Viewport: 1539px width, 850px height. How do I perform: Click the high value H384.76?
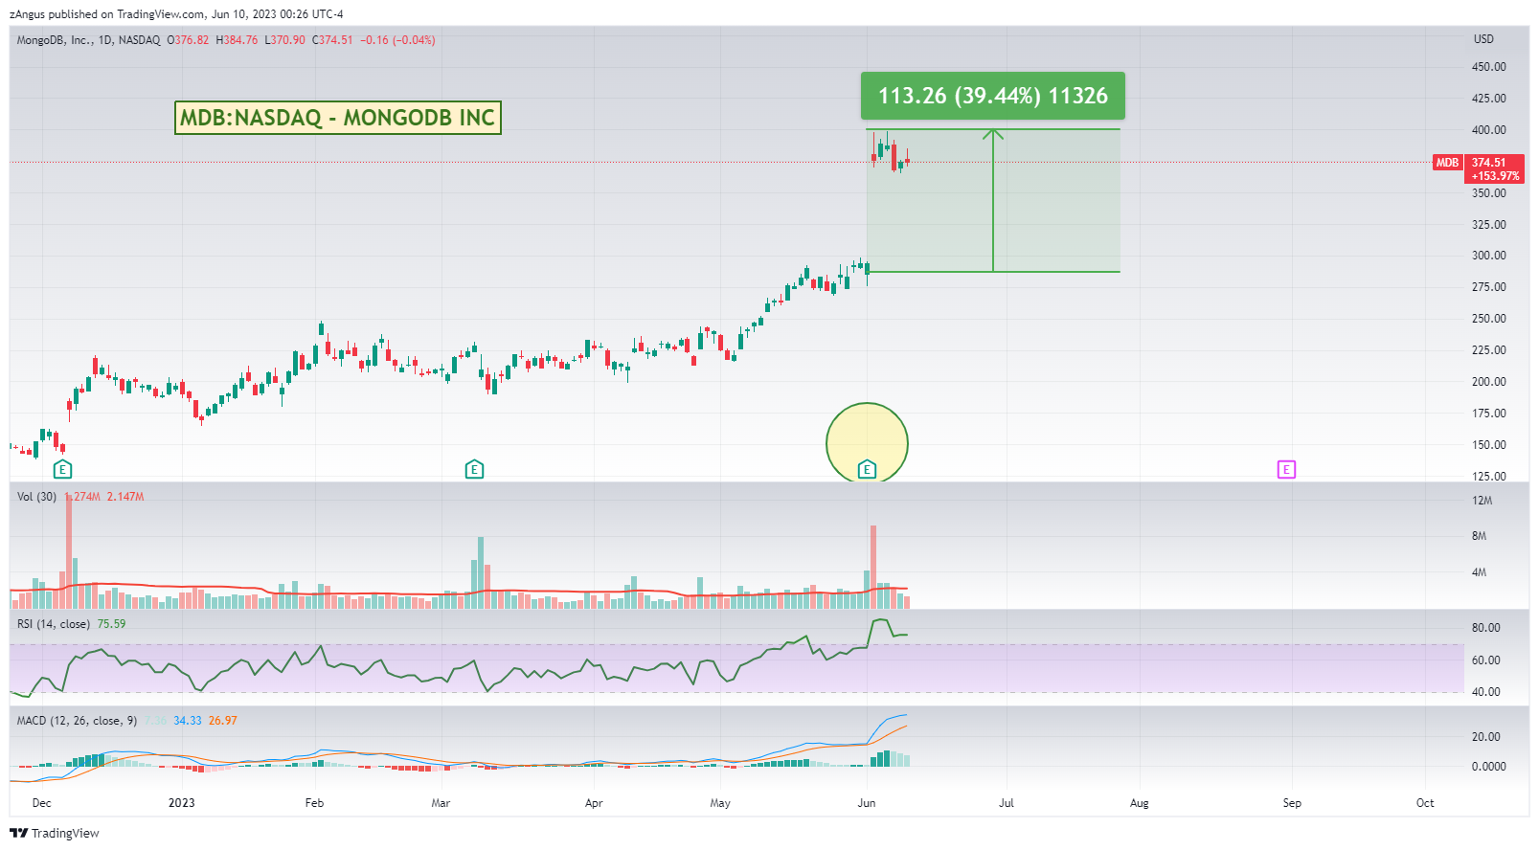click(x=237, y=40)
